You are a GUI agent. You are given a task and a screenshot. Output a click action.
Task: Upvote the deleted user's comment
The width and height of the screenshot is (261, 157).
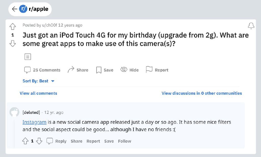[x=25, y=141]
